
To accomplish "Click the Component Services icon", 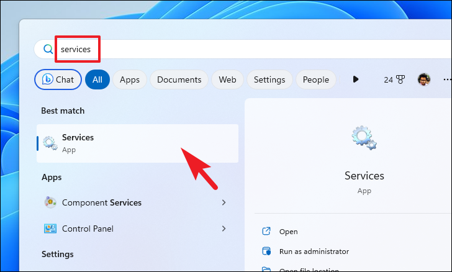I will [x=50, y=202].
